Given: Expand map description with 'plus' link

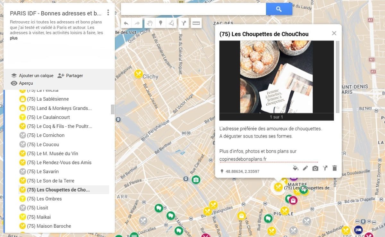Looking at the screenshot, I should (14, 38).
